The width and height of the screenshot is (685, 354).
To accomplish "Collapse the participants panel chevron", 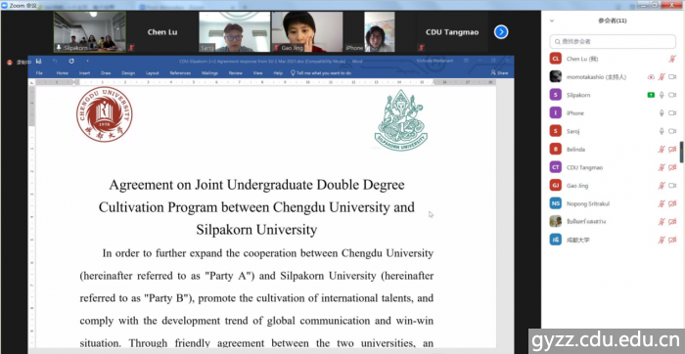I will tap(552, 21).
